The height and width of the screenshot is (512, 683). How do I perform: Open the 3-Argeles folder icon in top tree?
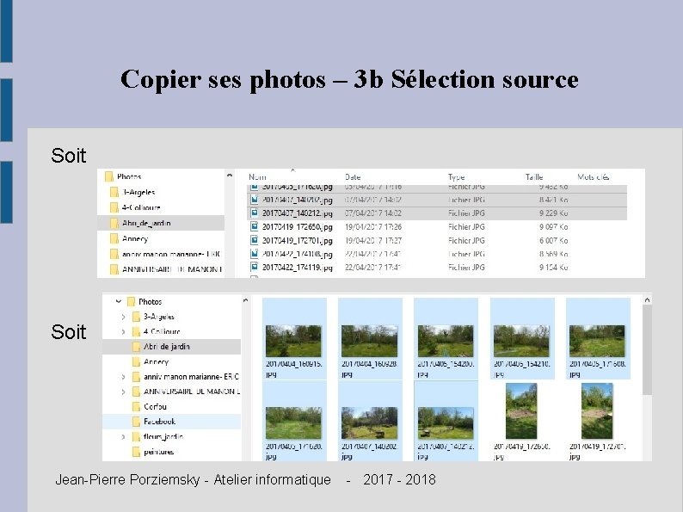tap(114, 192)
